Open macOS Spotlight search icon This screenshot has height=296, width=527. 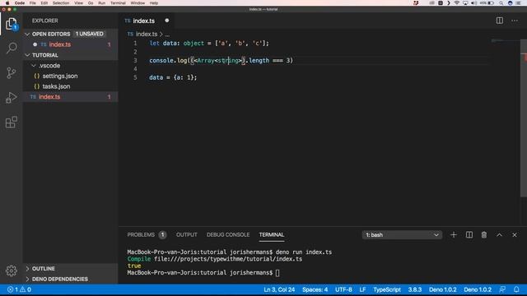tap(501, 3)
